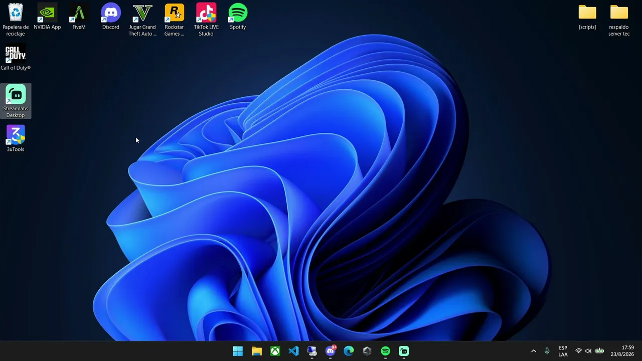The height and width of the screenshot is (361, 642).
Task: Open the ESP LAA language switcher
Action: tap(563, 351)
